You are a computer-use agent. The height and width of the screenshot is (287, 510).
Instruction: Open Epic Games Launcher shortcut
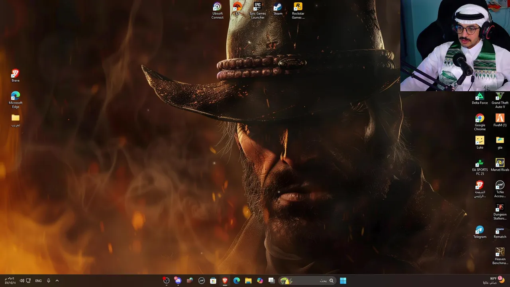[258, 11]
